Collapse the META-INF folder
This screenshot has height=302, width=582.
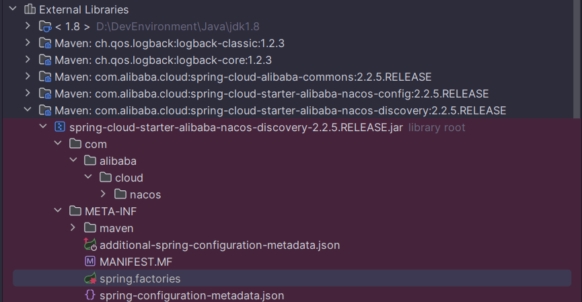pyautogui.click(x=58, y=211)
